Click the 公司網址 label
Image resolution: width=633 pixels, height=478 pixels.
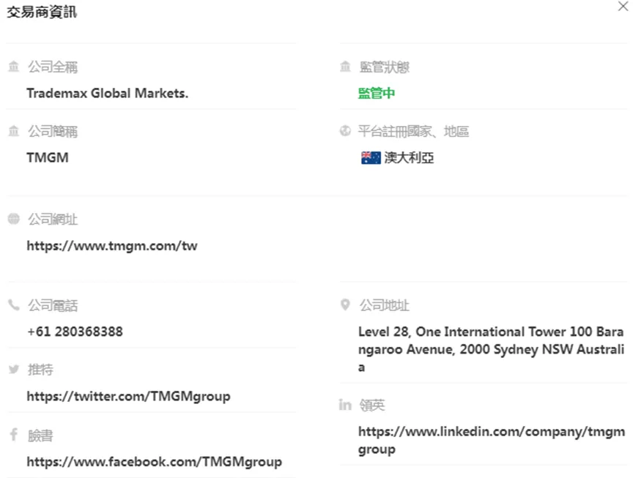click(x=53, y=220)
